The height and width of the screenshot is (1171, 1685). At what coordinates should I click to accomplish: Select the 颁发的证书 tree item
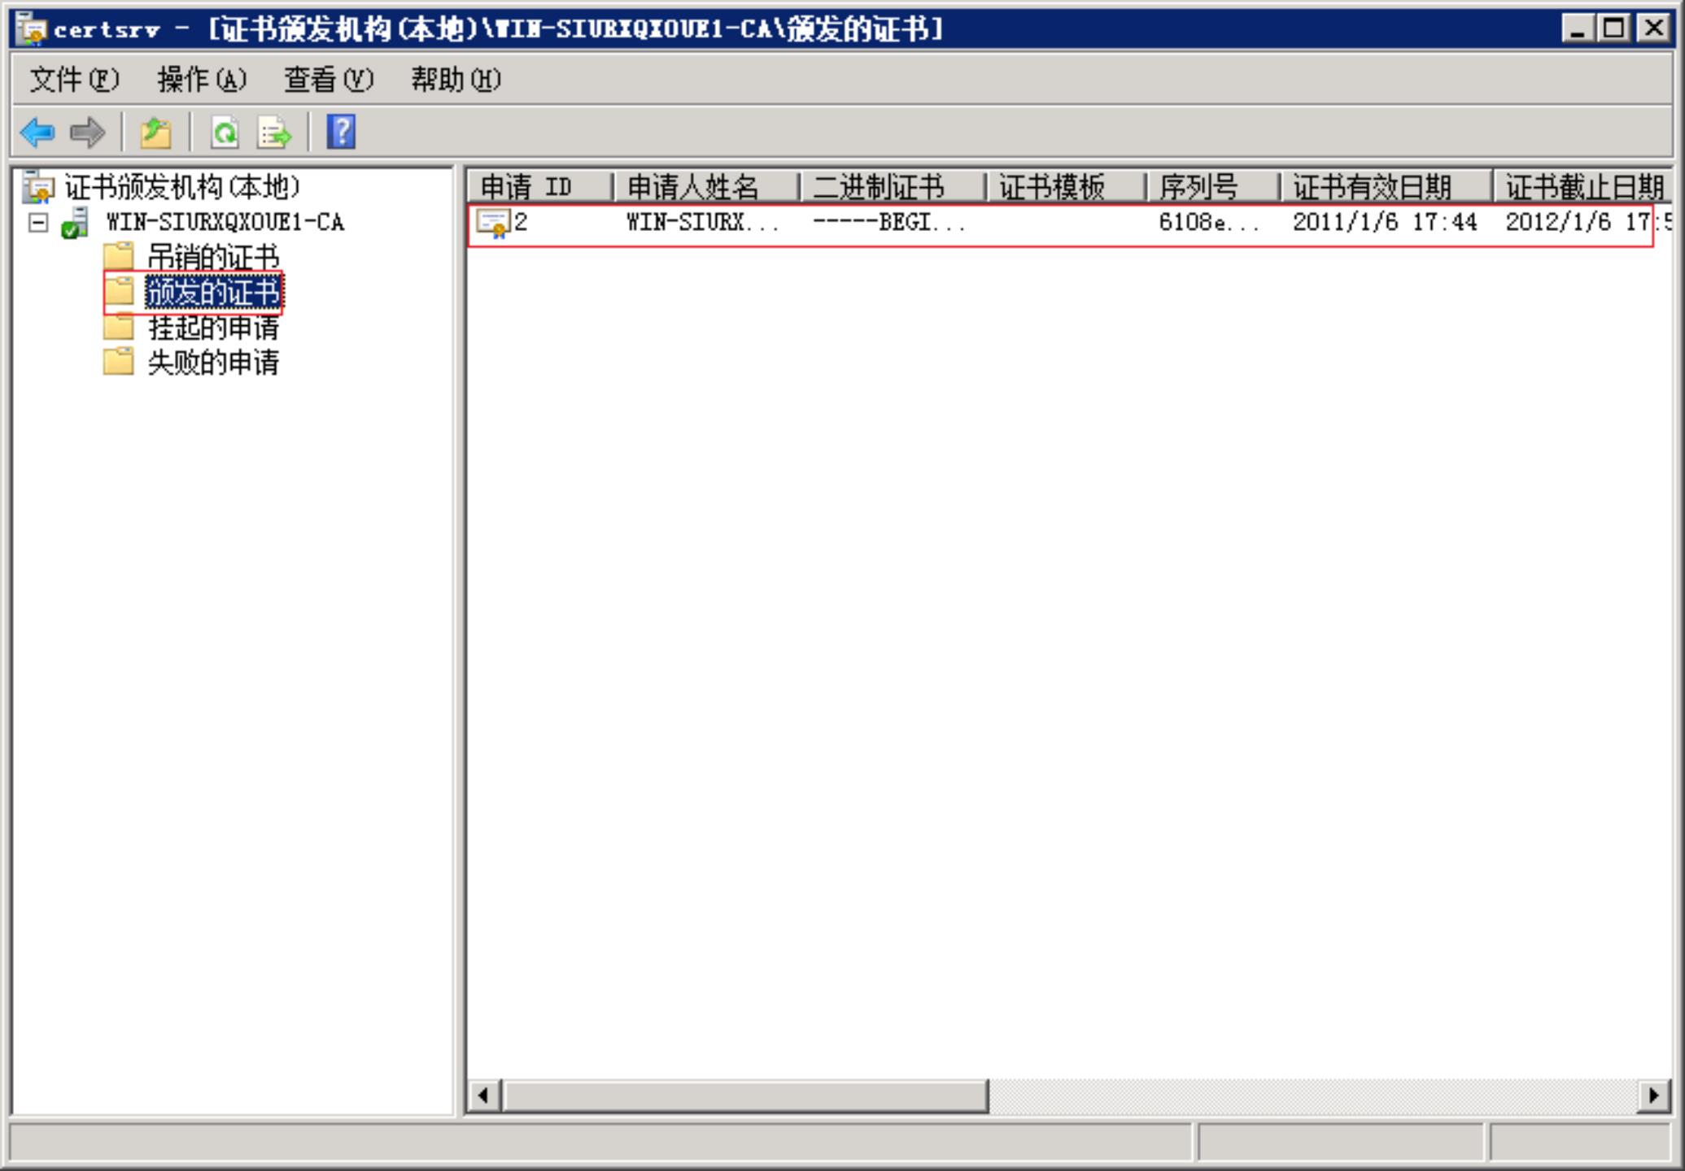(213, 292)
